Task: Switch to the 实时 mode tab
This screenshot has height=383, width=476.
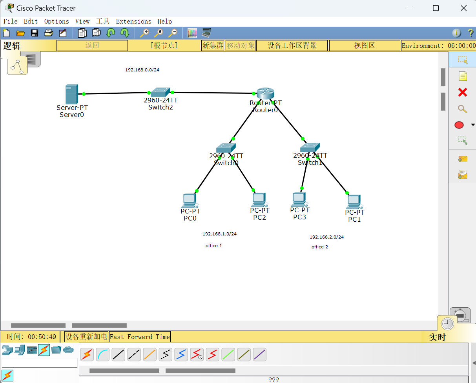Action: pyautogui.click(x=437, y=337)
